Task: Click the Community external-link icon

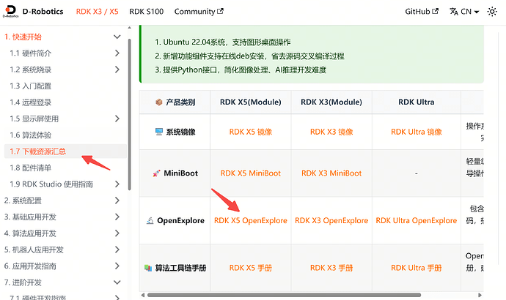Action: pos(221,11)
